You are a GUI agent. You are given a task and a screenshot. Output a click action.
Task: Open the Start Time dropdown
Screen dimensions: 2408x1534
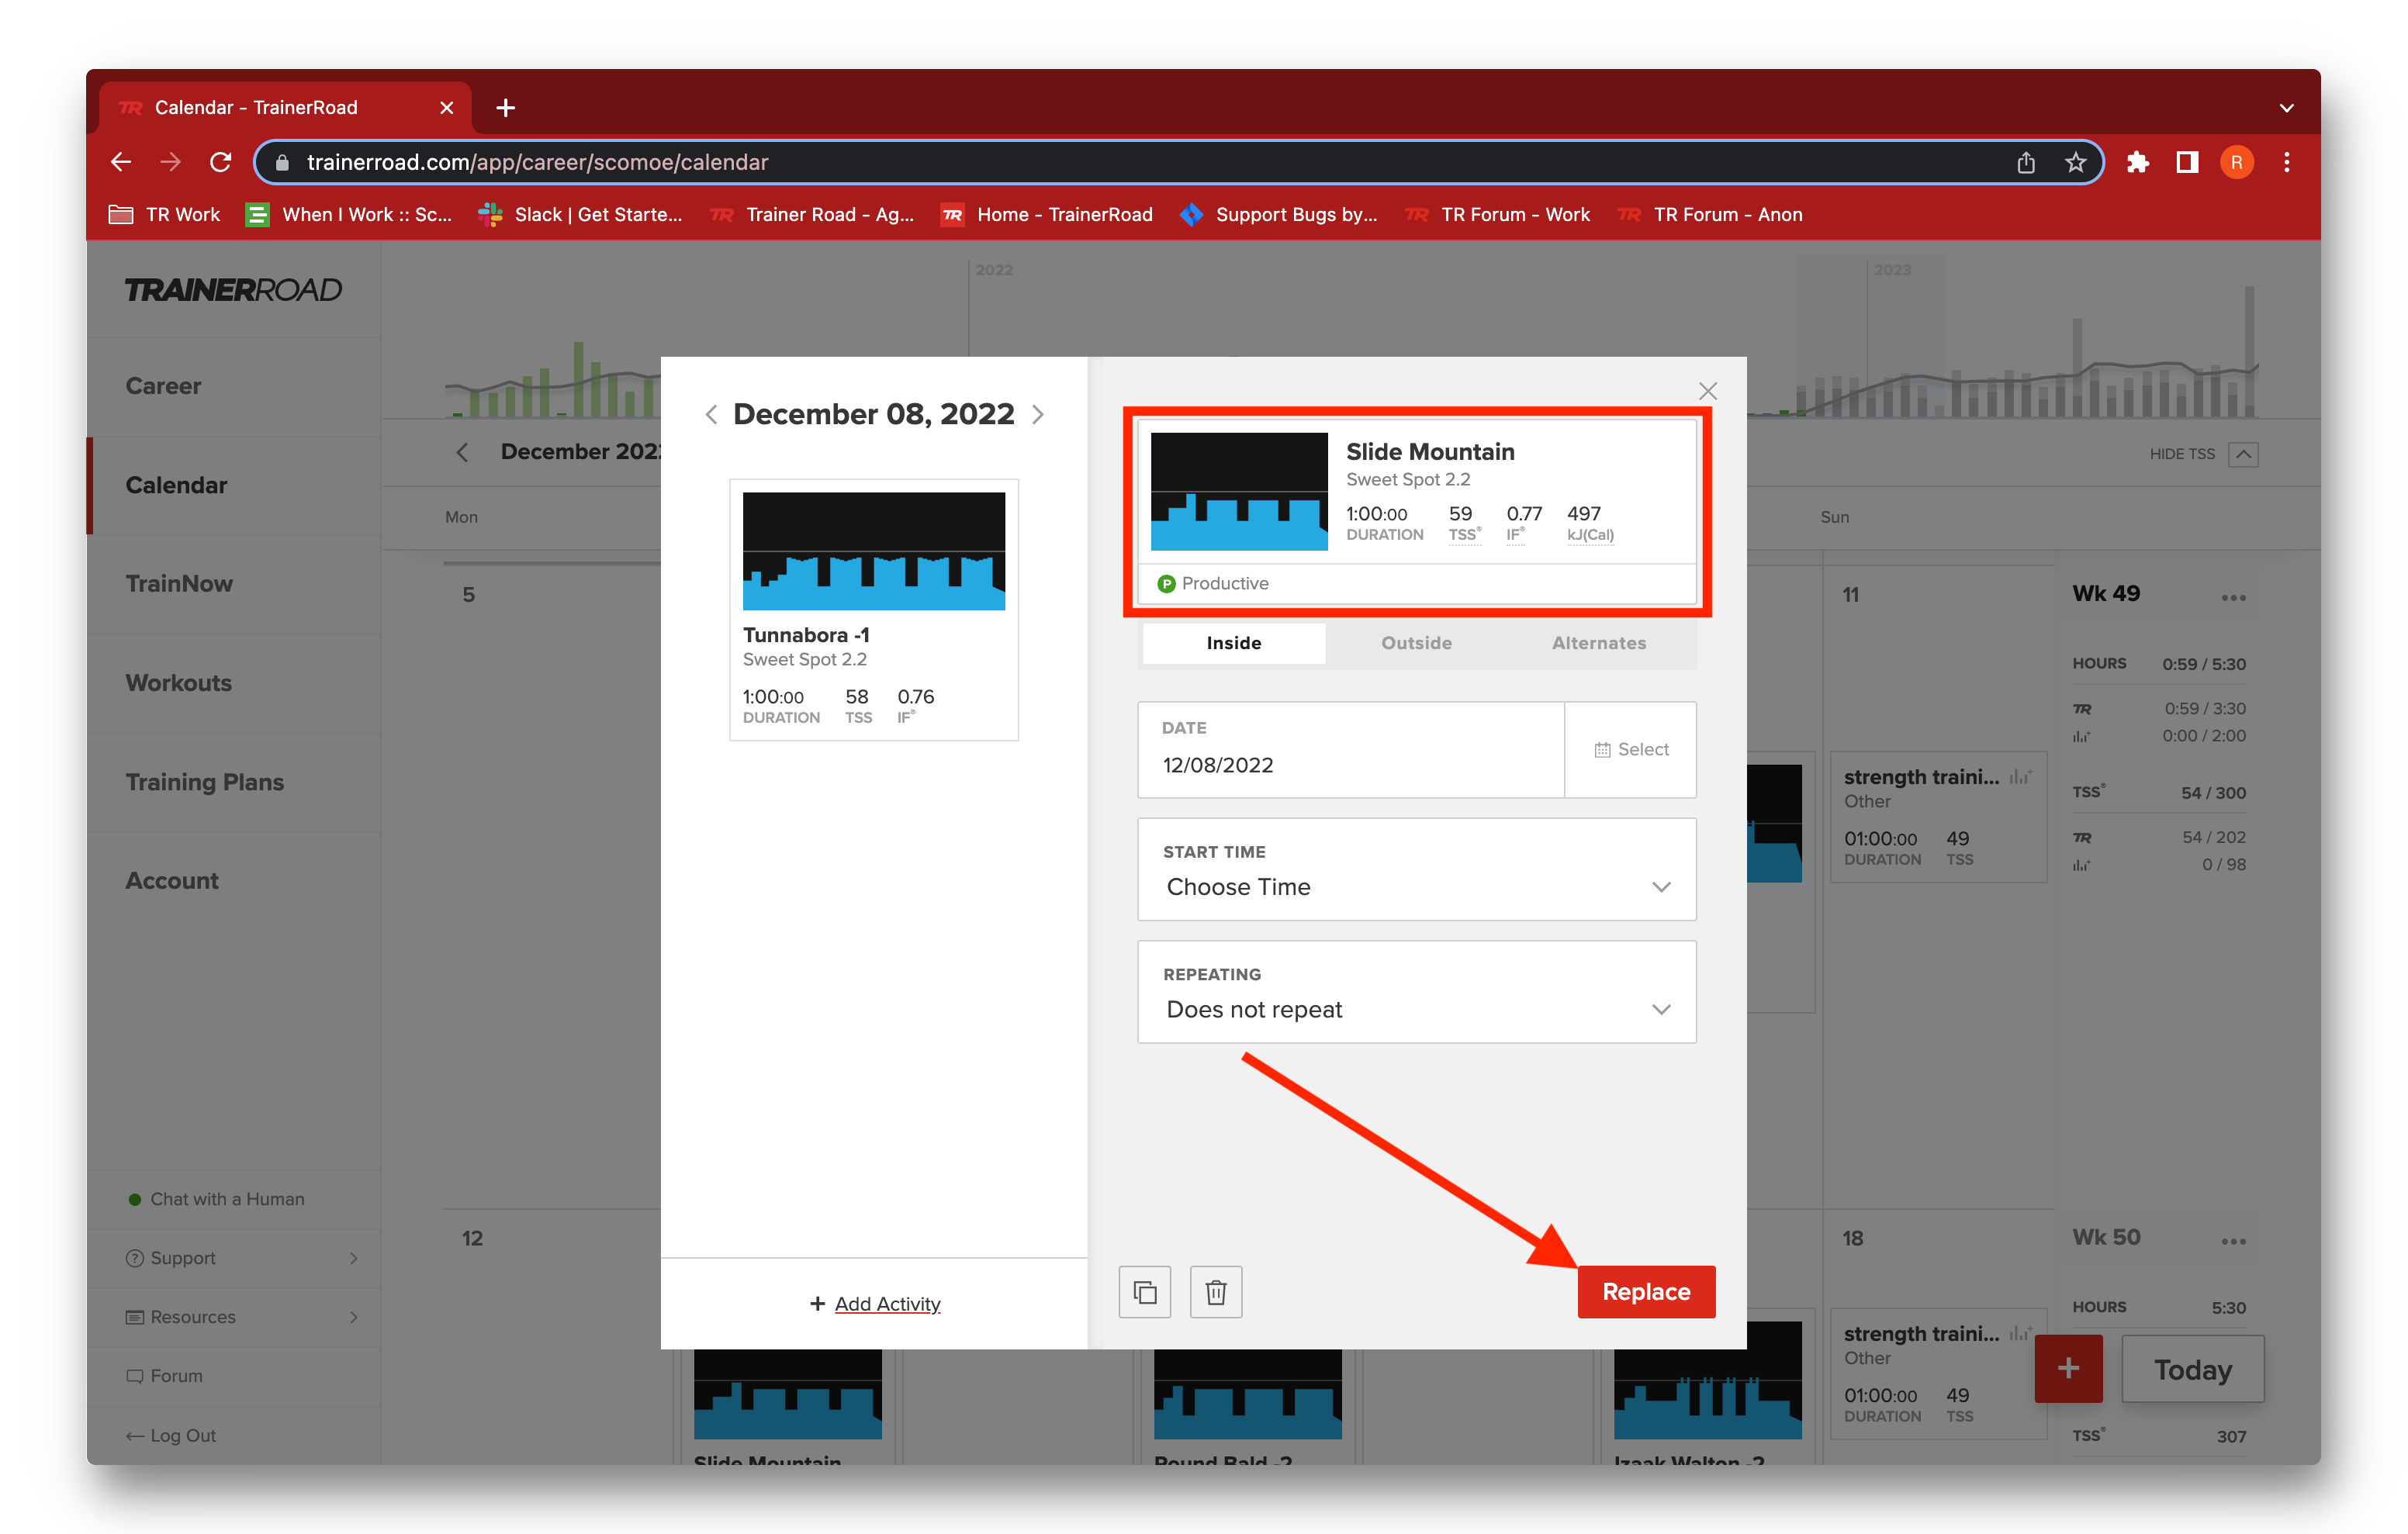pos(1417,869)
